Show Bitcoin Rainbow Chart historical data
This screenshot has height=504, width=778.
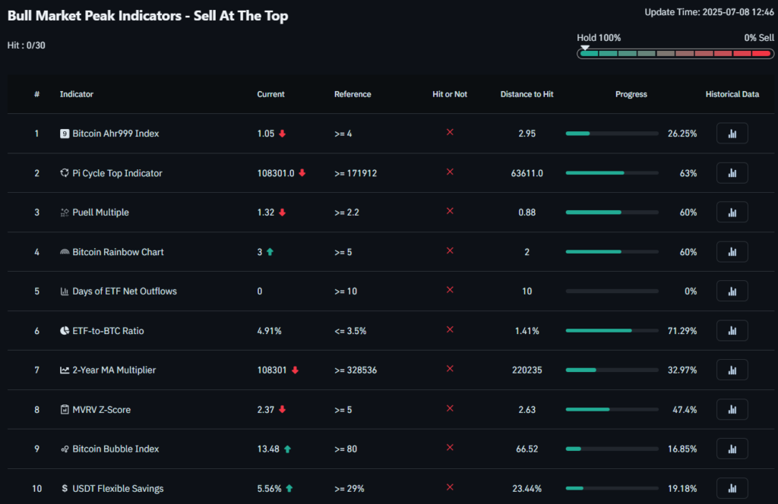732,252
